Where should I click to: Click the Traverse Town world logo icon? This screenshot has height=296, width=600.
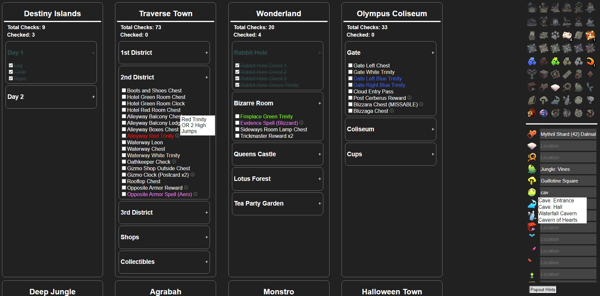coord(543,8)
